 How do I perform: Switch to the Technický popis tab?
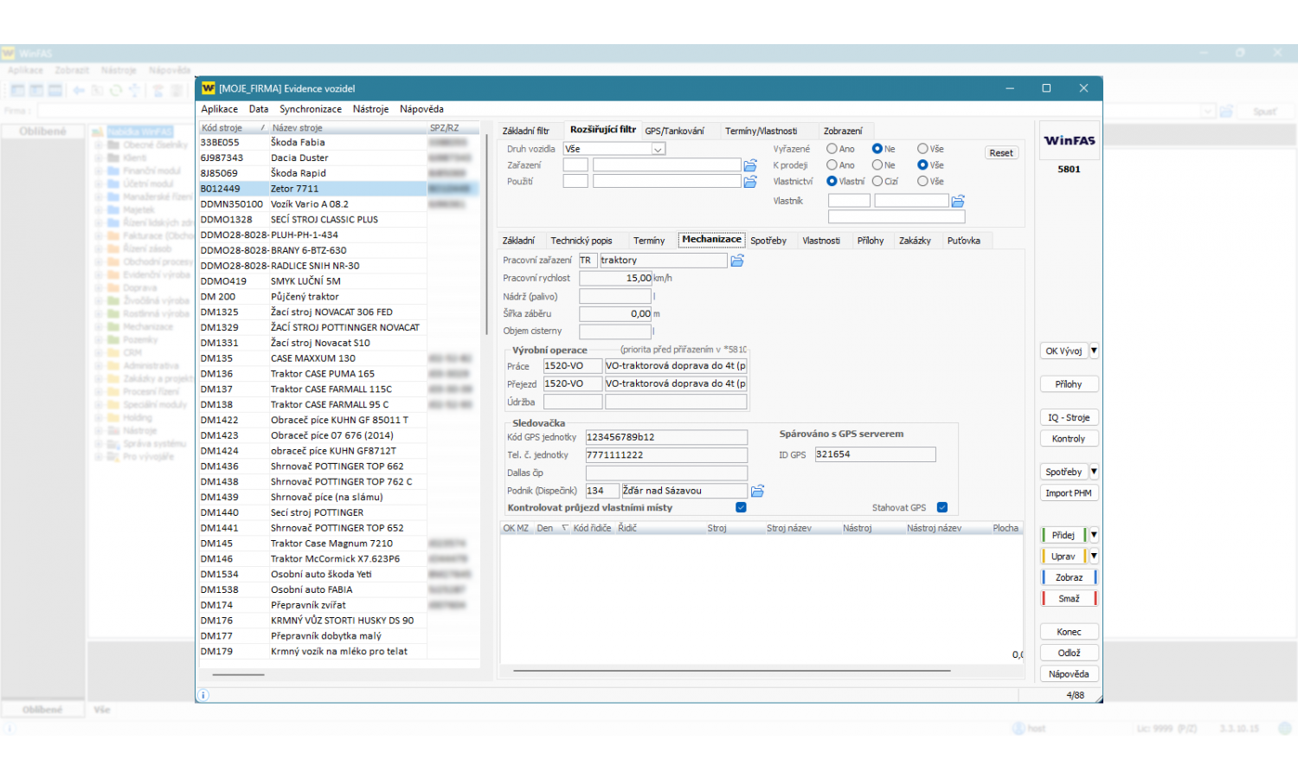pos(581,241)
